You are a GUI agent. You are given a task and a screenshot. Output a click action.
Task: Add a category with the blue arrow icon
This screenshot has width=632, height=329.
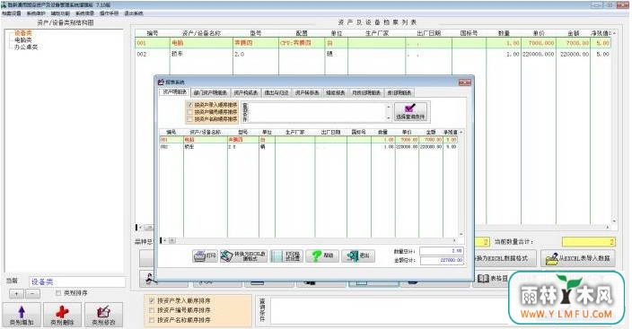22,315
